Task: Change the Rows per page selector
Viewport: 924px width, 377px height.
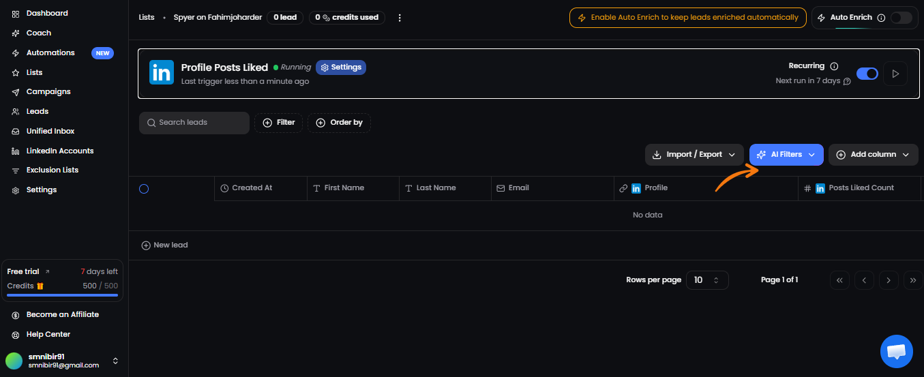Action: [707, 280]
